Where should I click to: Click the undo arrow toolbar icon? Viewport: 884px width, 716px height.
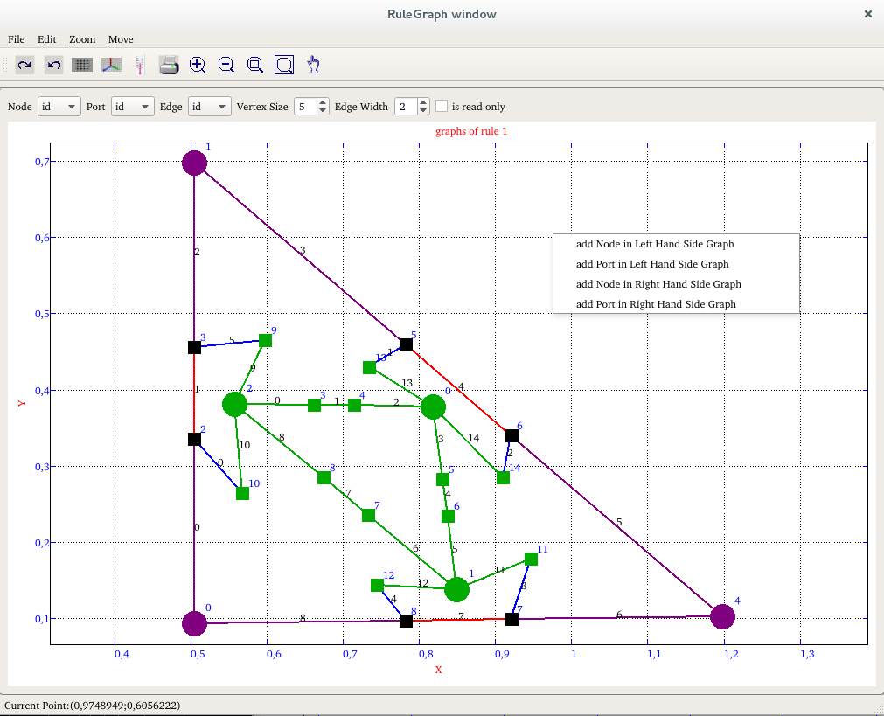(x=53, y=65)
